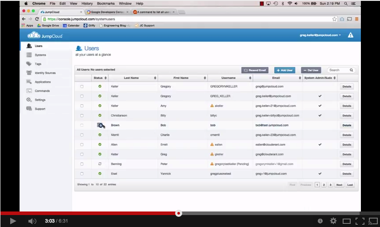Open Systems in the sidebar
Viewport: 380px width, 227px height.
[40, 55]
